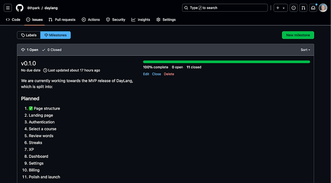This screenshot has height=183, width=331.
Task: Click the 'No due date' text
Action: pos(30,70)
